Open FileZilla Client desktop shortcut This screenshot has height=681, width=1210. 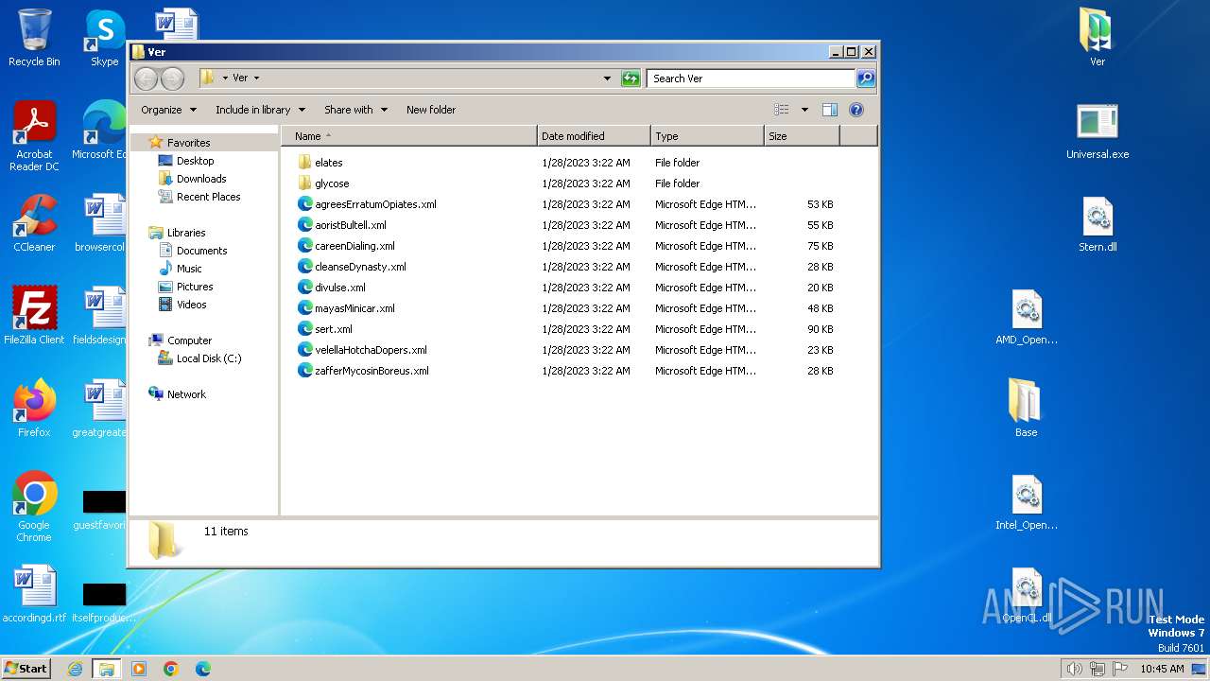(x=34, y=315)
